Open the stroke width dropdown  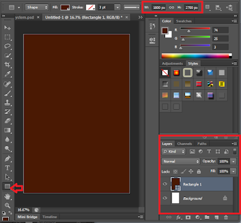click(117, 7)
